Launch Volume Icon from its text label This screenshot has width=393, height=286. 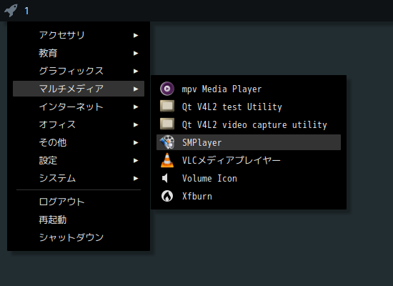pos(209,178)
